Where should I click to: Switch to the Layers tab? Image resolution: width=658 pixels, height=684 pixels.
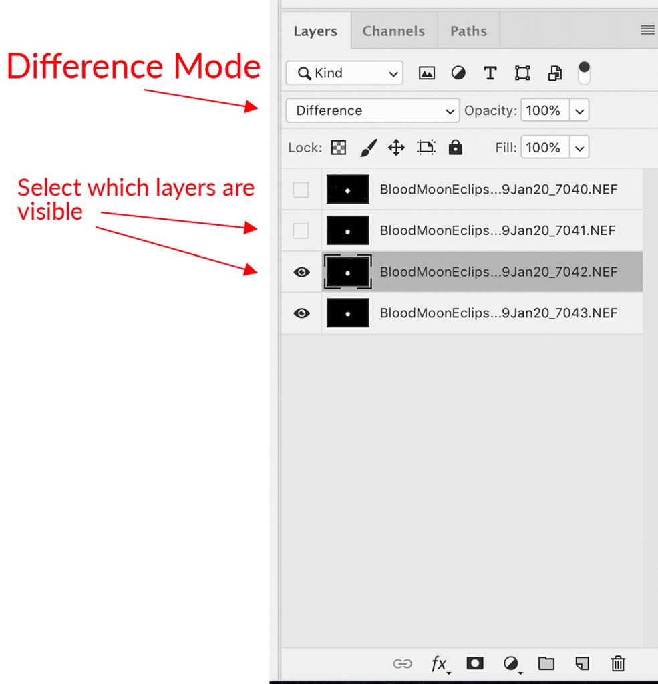click(315, 31)
